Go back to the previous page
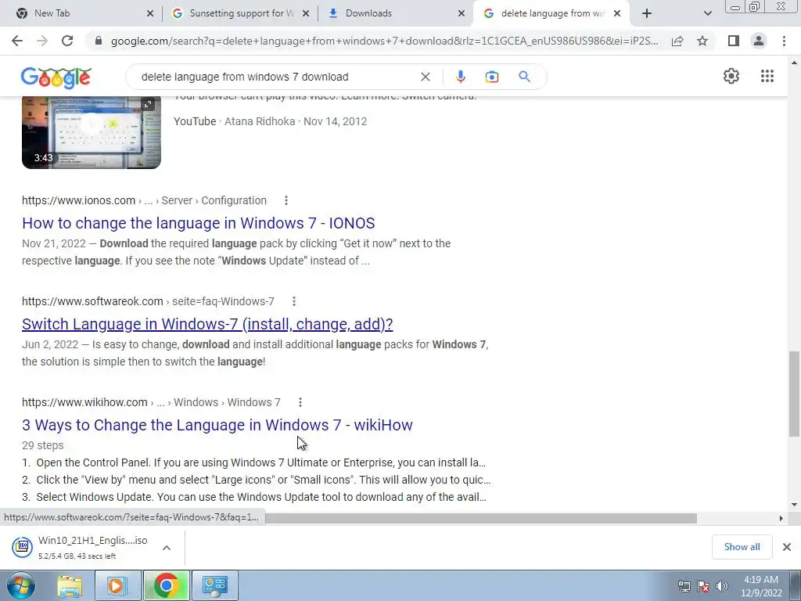 (x=17, y=41)
